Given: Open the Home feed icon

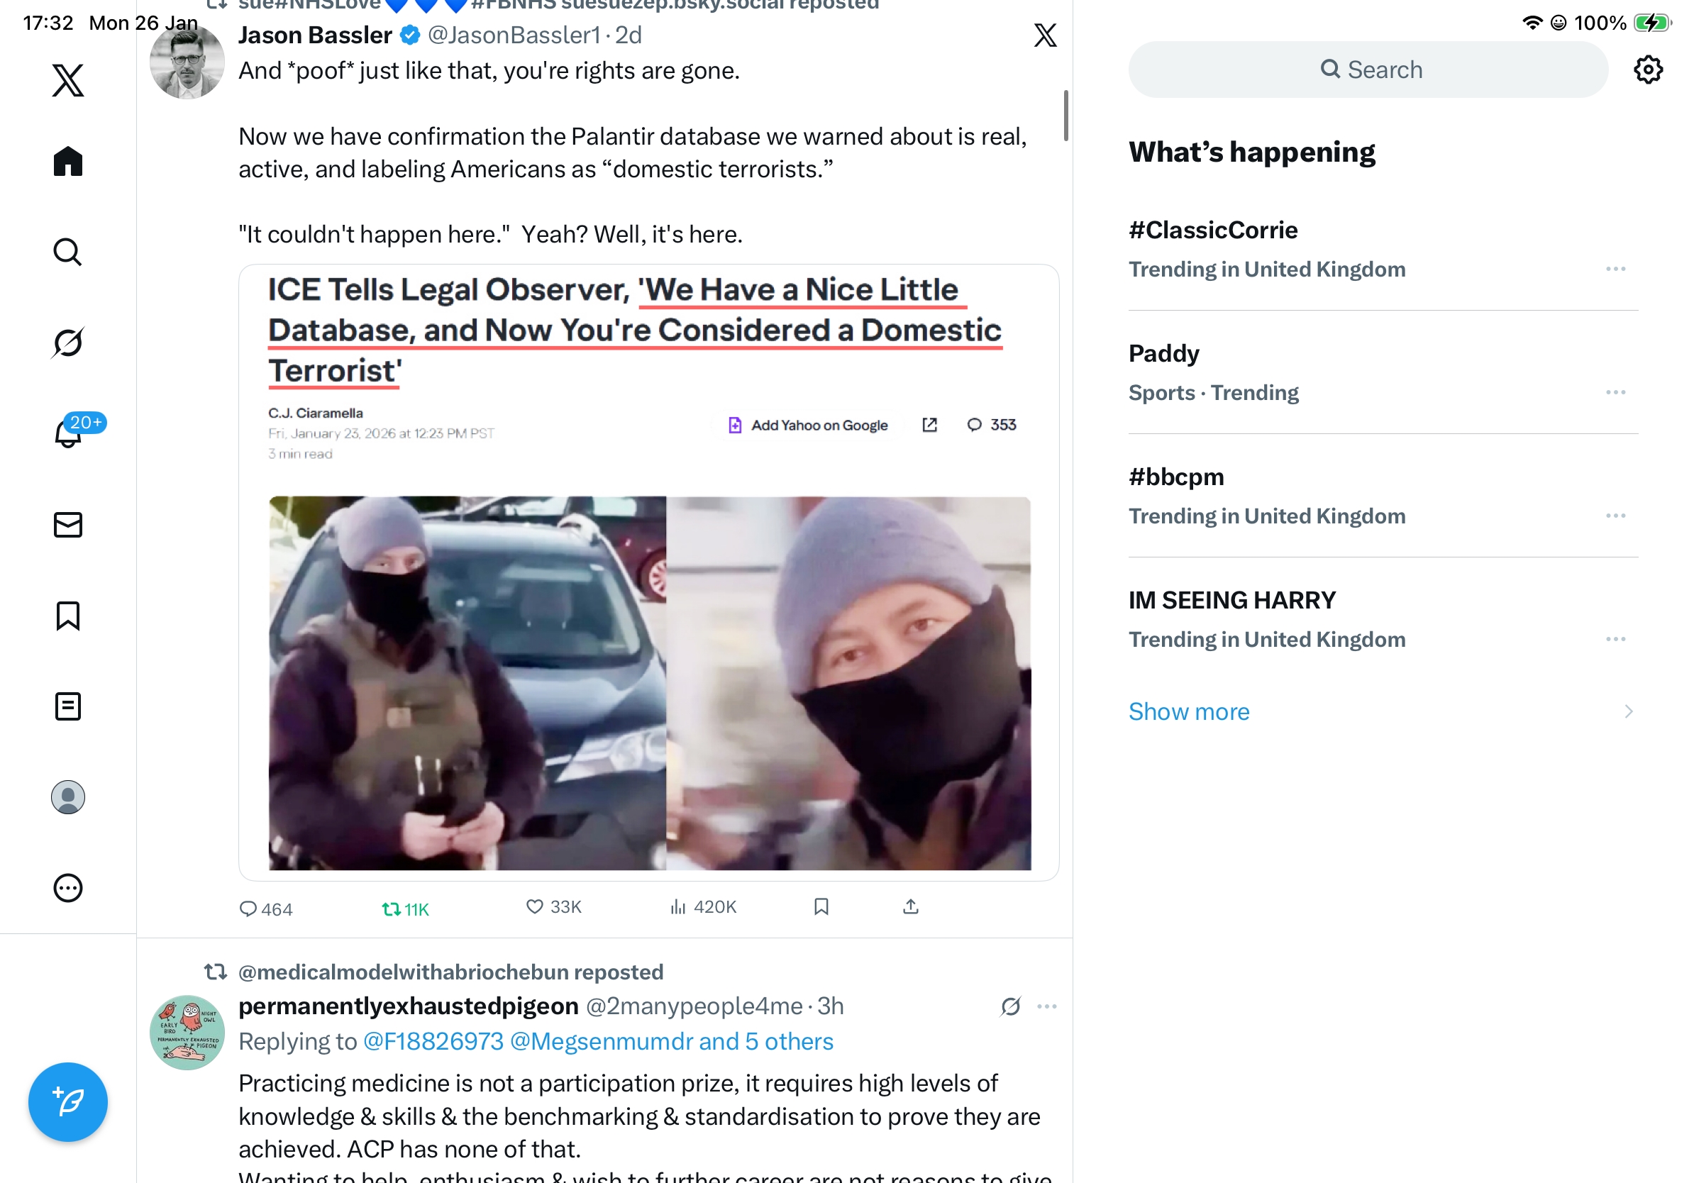Looking at the screenshot, I should [x=68, y=161].
